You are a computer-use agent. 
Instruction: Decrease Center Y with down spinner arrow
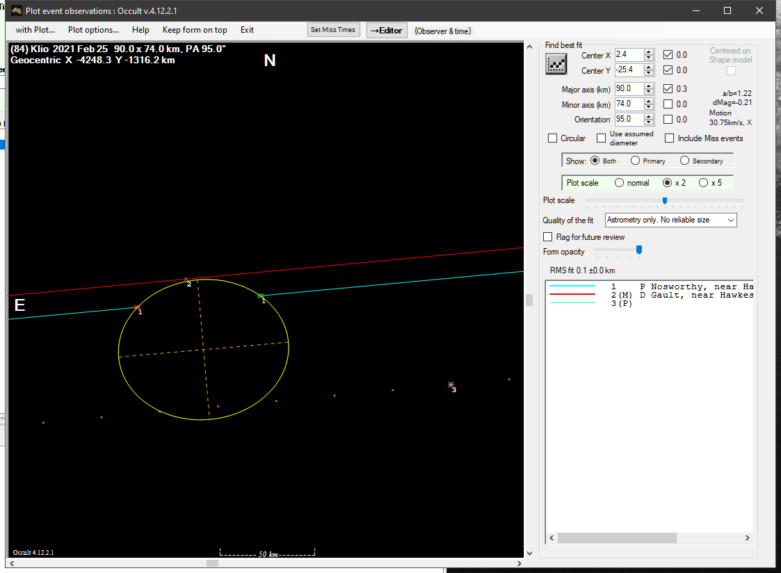648,73
